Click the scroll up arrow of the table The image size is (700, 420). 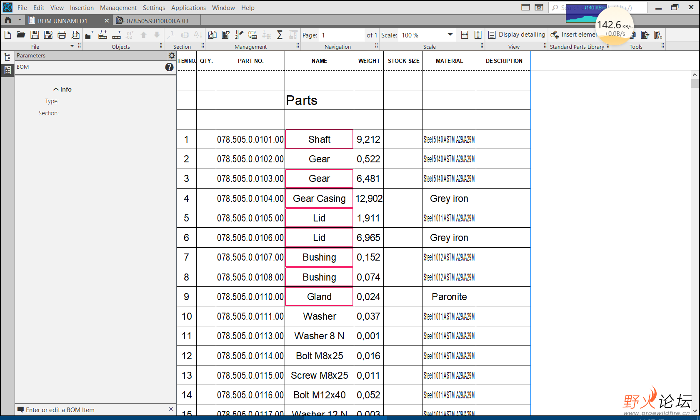tap(694, 75)
